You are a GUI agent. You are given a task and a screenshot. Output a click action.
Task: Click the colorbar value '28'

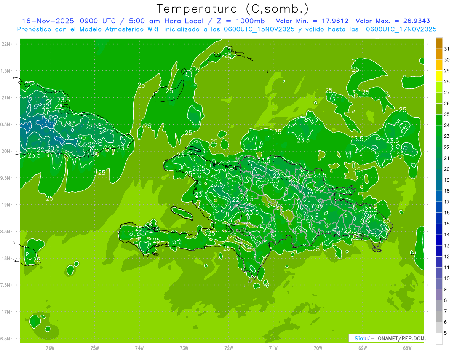click(447, 81)
